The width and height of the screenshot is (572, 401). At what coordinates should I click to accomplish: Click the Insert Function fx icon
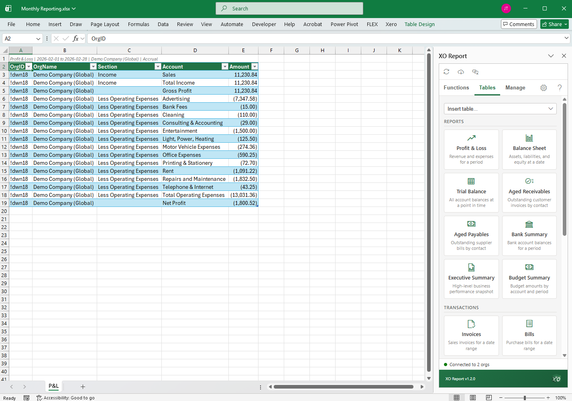tap(75, 38)
